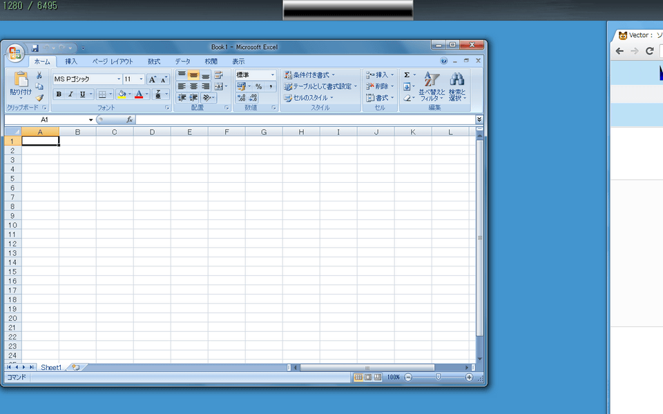The height and width of the screenshot is (414, 663).
Task: Click the Office button orb
Action: (15, 54)
